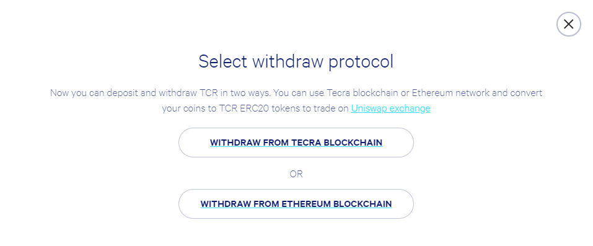
Task: Open the Uniswap exchange link
Action: (x=390, y=108)
